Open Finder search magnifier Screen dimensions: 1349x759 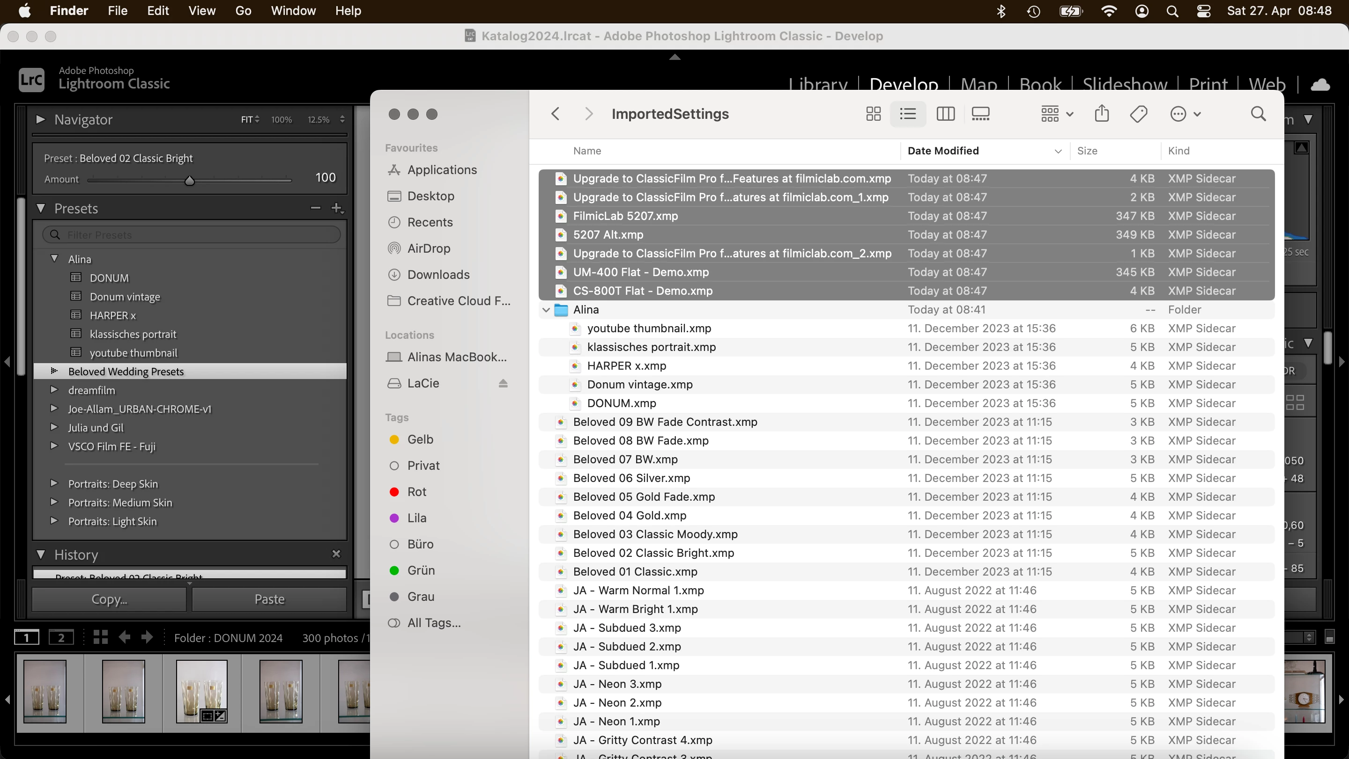pos(1259,114)
